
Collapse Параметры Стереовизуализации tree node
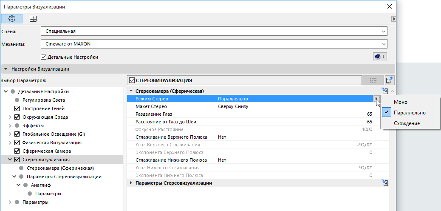click(14, 177)
